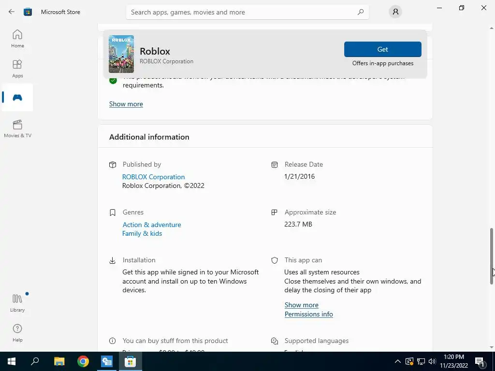
Task: Click the Published by box icon
Action: [x=112, y=165]
